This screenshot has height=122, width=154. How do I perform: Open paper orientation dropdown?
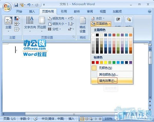click(x=57, y=18)
